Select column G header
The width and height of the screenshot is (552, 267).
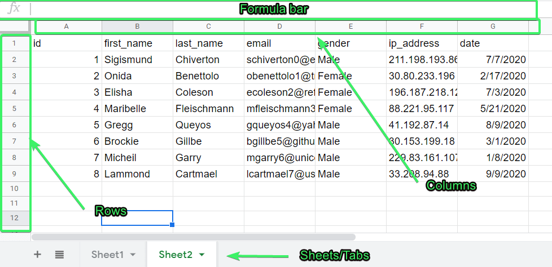(493, 26)
